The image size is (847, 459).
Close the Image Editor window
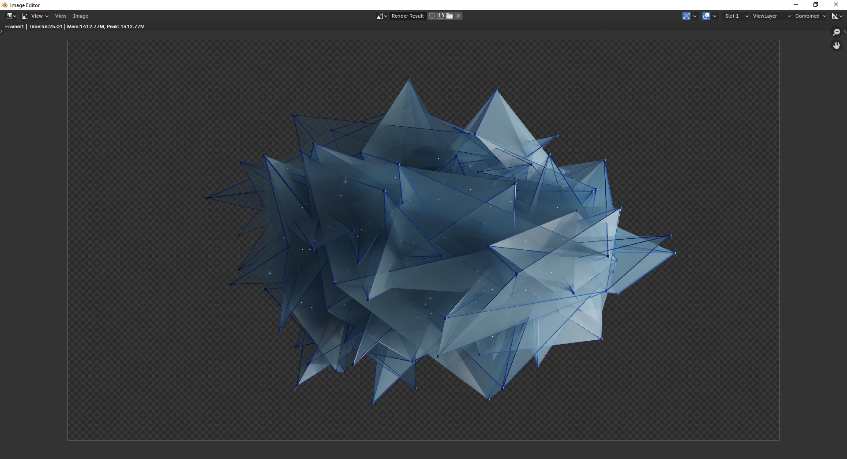coord(836,5)
